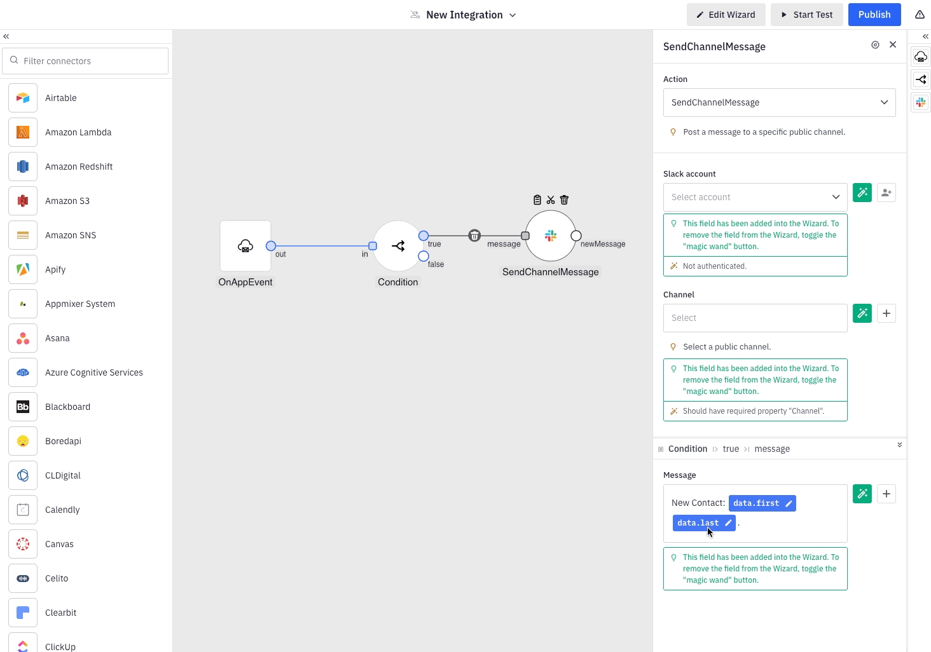
Task: Click the Start Test button
Action: click(806, 15)
